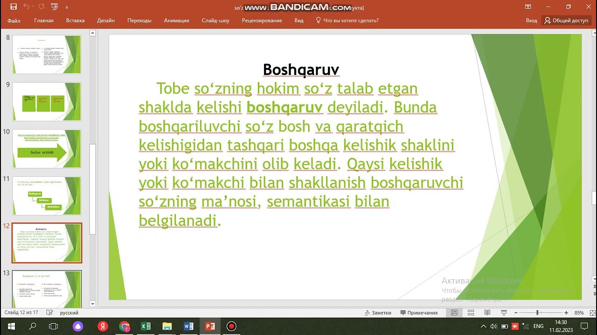Click the slide title Boshqaruv
This screenshot has width=597, height=335.
301,69
